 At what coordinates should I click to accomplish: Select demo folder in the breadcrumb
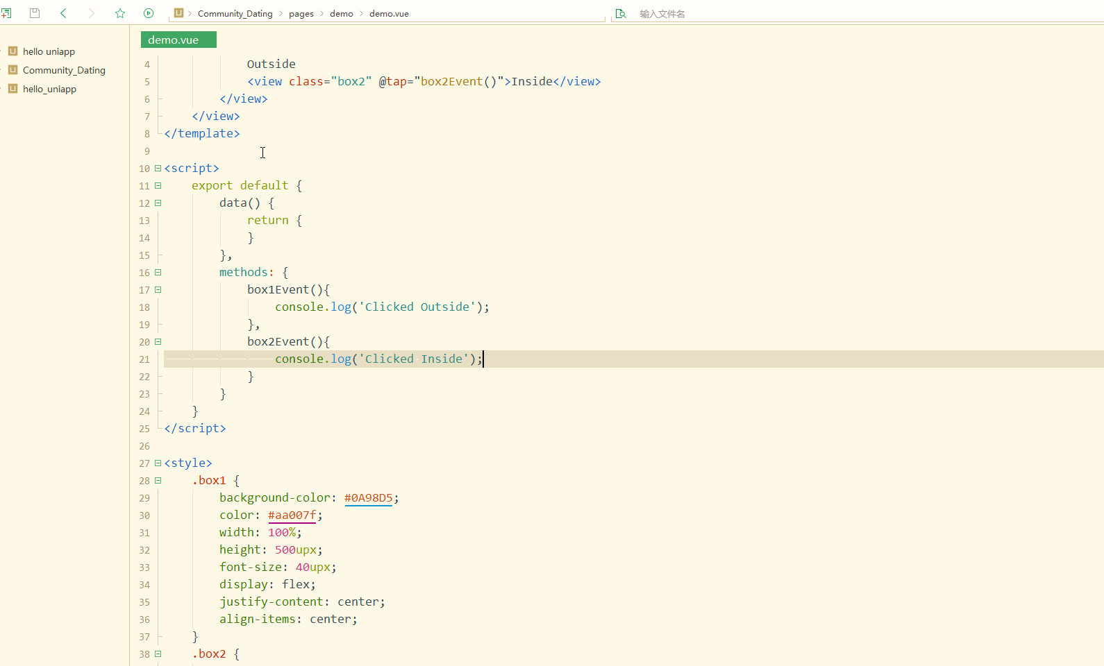[x=341, y=14]
